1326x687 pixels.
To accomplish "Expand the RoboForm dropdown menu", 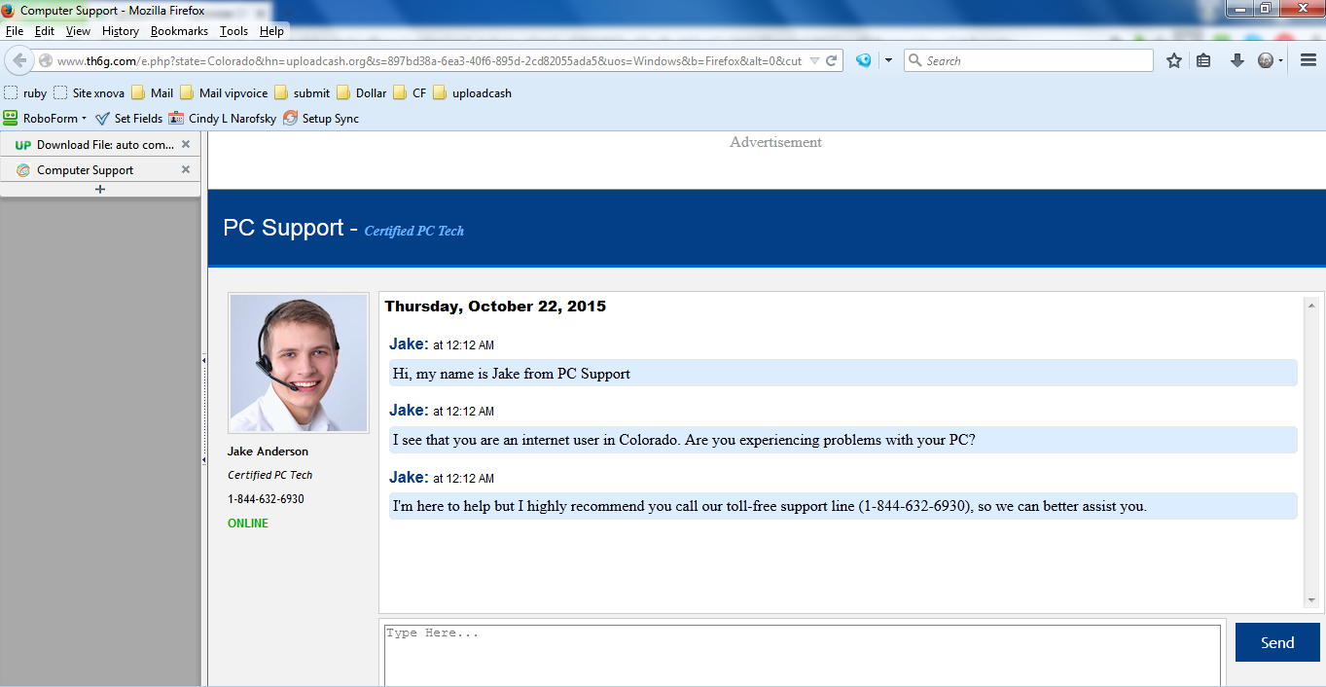I will click(x=84, y=119).
